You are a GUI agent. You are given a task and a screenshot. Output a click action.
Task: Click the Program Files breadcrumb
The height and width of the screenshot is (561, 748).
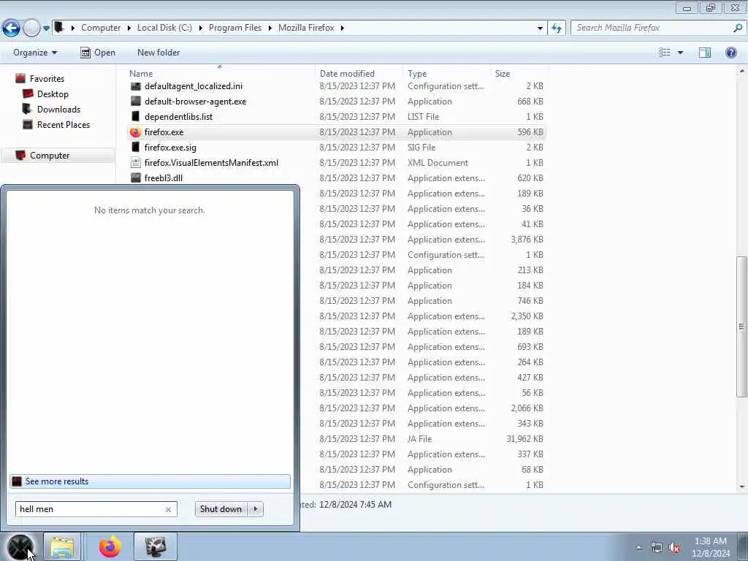click(235, 28)
